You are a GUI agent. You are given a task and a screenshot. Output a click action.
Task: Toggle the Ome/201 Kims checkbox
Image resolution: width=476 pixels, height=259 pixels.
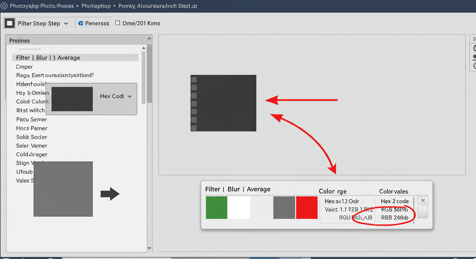pyautogui.click(x=118, y=23)
